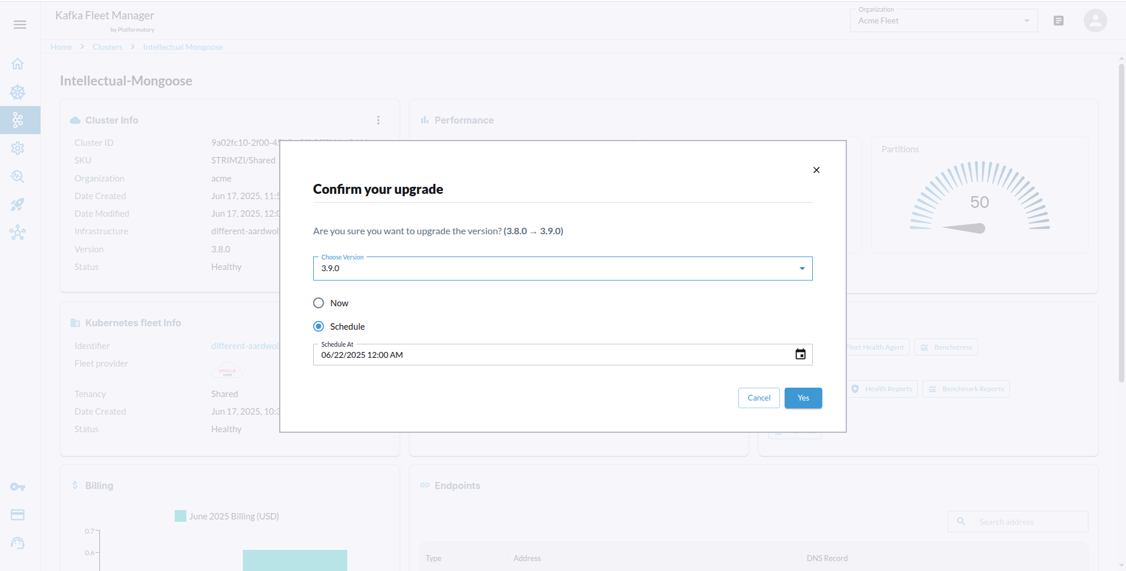Open the Organization Acme Fleet dropdown
The width and height of the screenshot is (1126, 571).
click(x=944, y=20)
